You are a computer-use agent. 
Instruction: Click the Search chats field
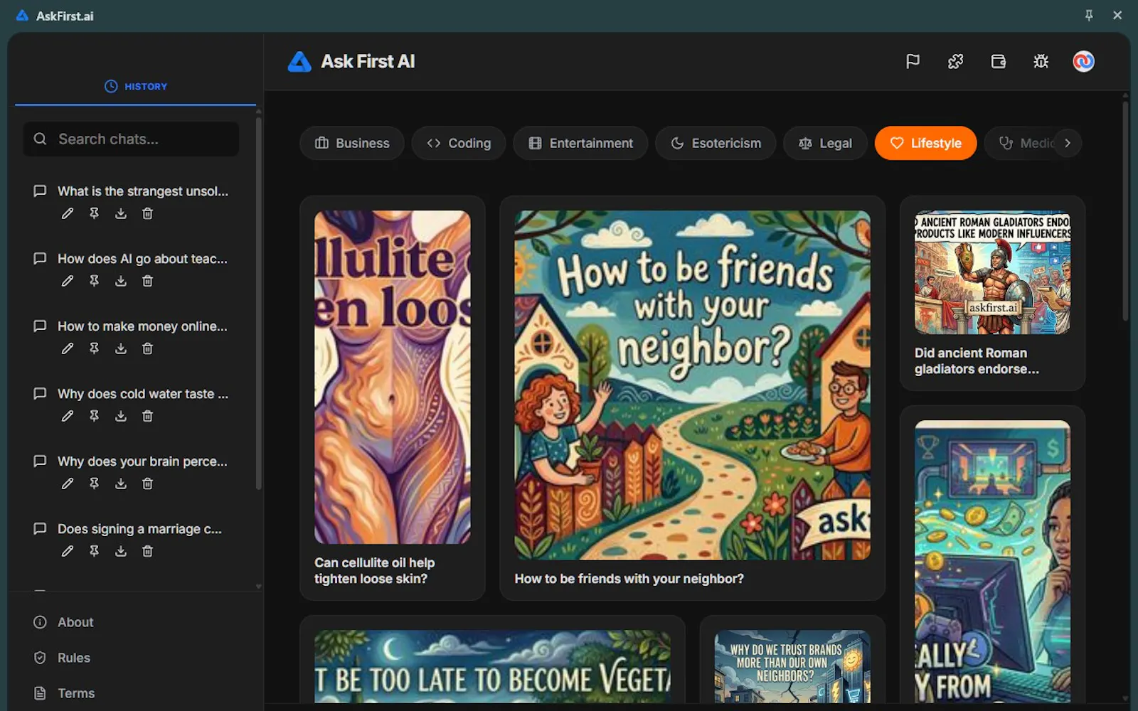pos(131,139)
